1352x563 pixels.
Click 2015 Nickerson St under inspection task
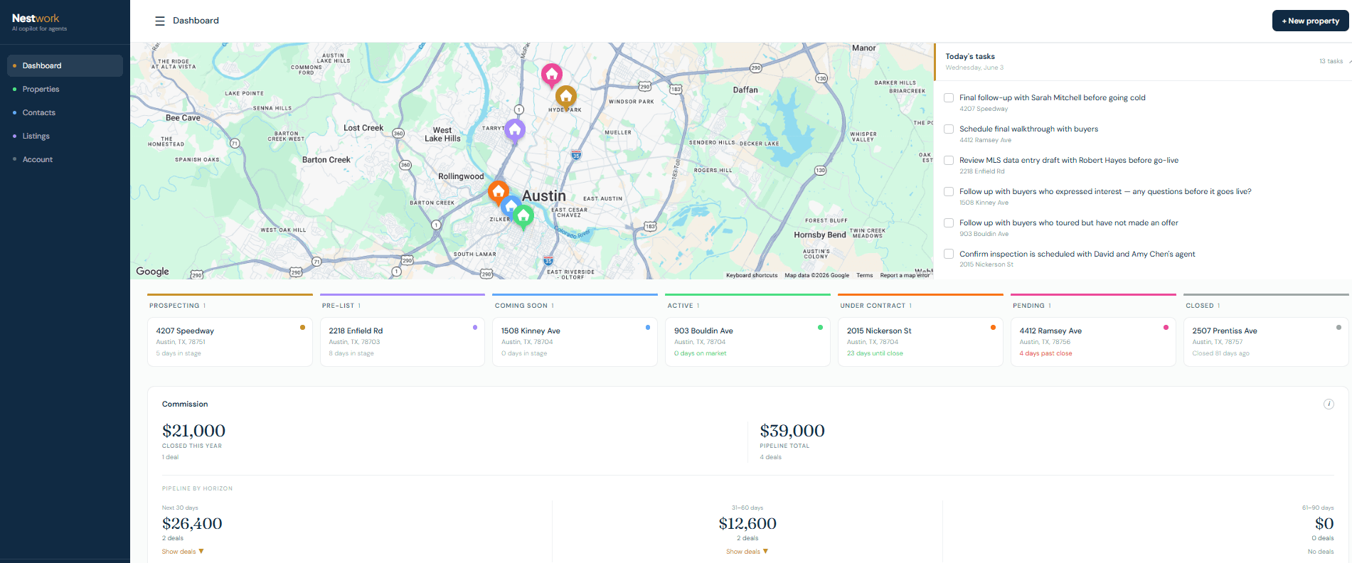pos(986,264)
